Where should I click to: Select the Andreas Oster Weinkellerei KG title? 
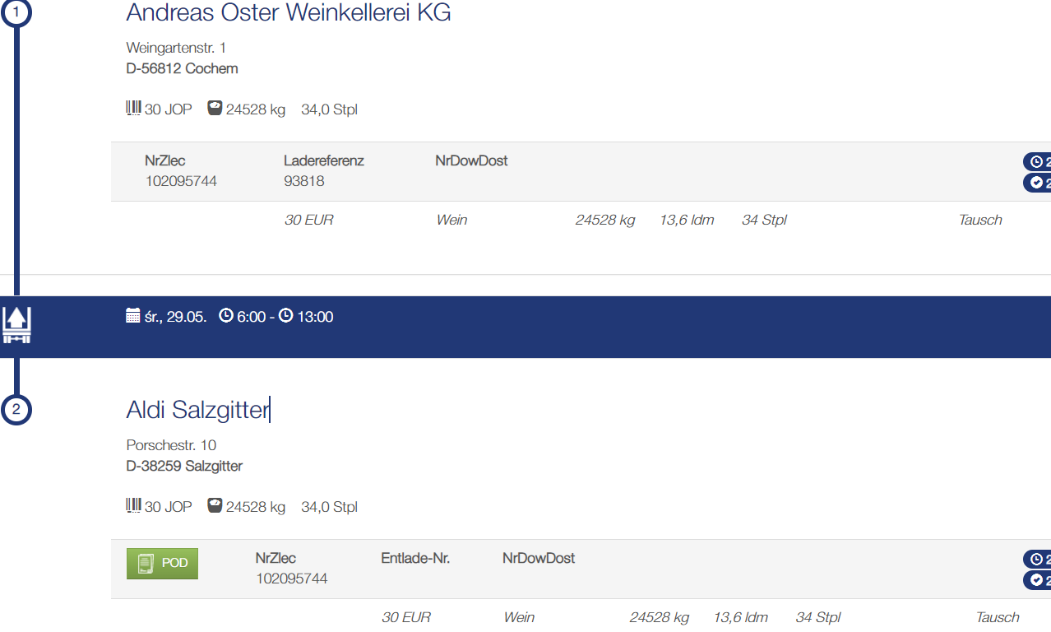pyautogui.click(x=289, y=12)
